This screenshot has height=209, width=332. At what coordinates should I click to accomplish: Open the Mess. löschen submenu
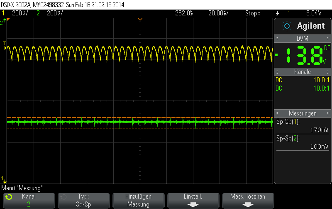248,200
